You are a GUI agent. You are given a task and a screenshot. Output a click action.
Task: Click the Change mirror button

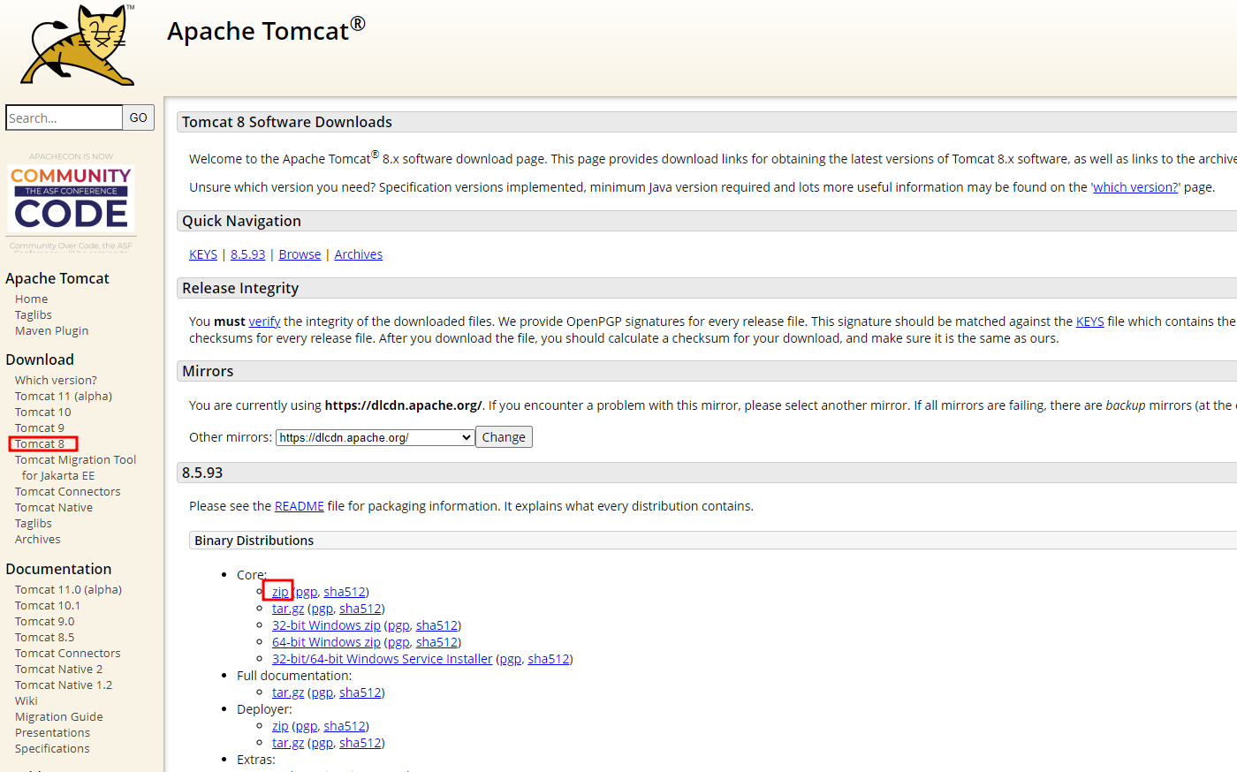click(x=504, y=437)
